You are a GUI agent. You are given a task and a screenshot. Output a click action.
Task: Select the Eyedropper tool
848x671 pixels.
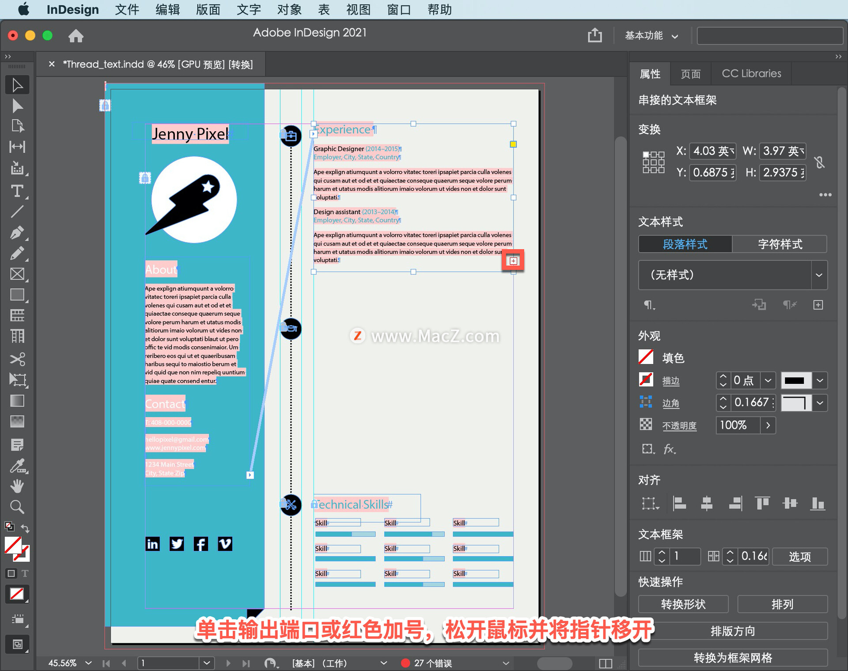click(17, 466)
